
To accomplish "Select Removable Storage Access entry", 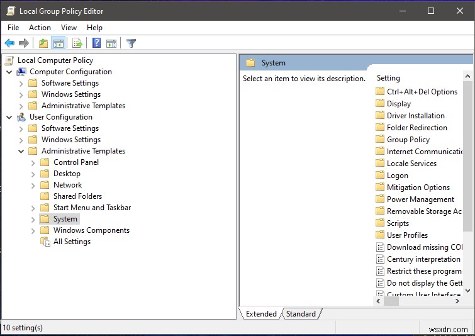I will tap(424, 211).
